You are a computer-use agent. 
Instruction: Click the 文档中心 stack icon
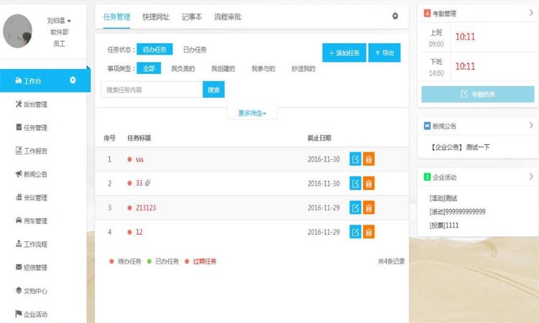pos(19,291)
